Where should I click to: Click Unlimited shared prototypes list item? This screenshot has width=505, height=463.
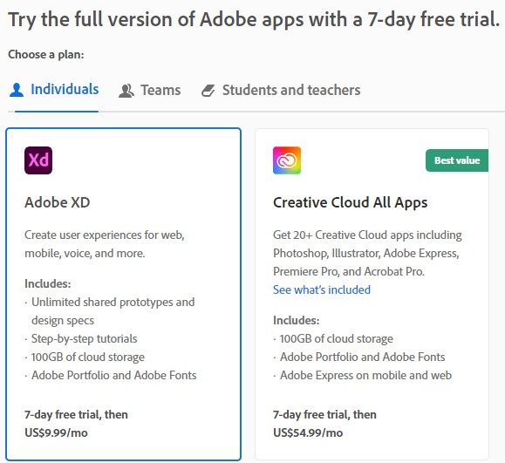point(110,311)
